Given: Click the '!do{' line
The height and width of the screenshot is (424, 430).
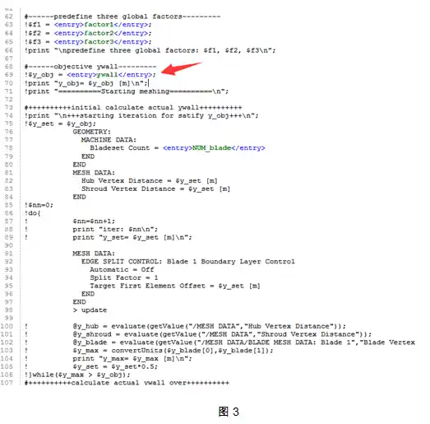Looking at the screenshot, I should (x=33, y=213).
